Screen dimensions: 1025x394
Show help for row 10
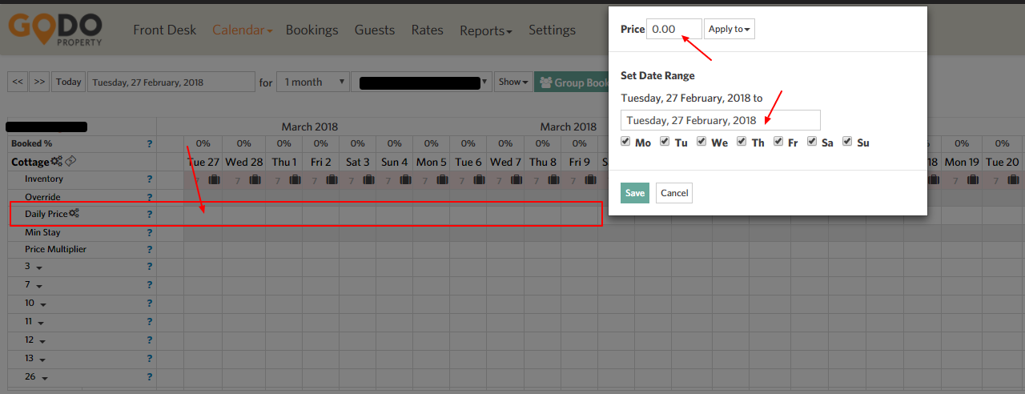point(149,304)
